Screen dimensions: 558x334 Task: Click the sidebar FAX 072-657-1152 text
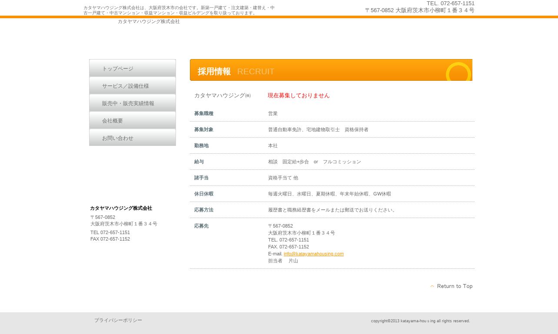[110, 239]
